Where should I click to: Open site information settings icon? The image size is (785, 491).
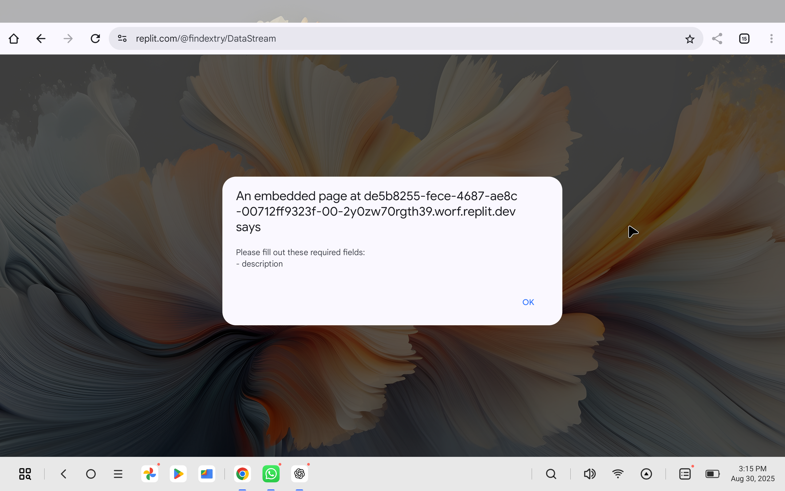pyautogui.click(x=122, y=39)
